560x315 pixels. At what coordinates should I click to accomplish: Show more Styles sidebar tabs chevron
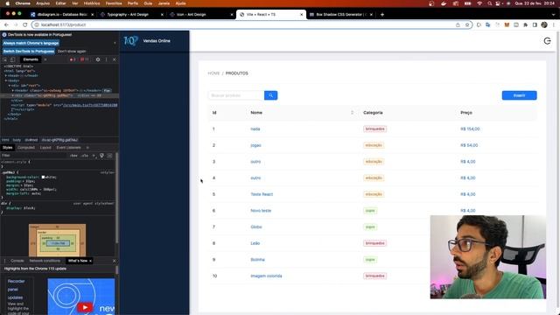87,148
